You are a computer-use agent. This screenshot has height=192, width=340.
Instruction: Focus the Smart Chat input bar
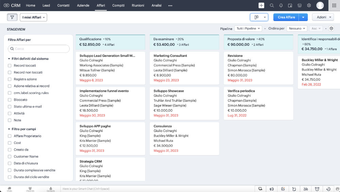point(157,189)
